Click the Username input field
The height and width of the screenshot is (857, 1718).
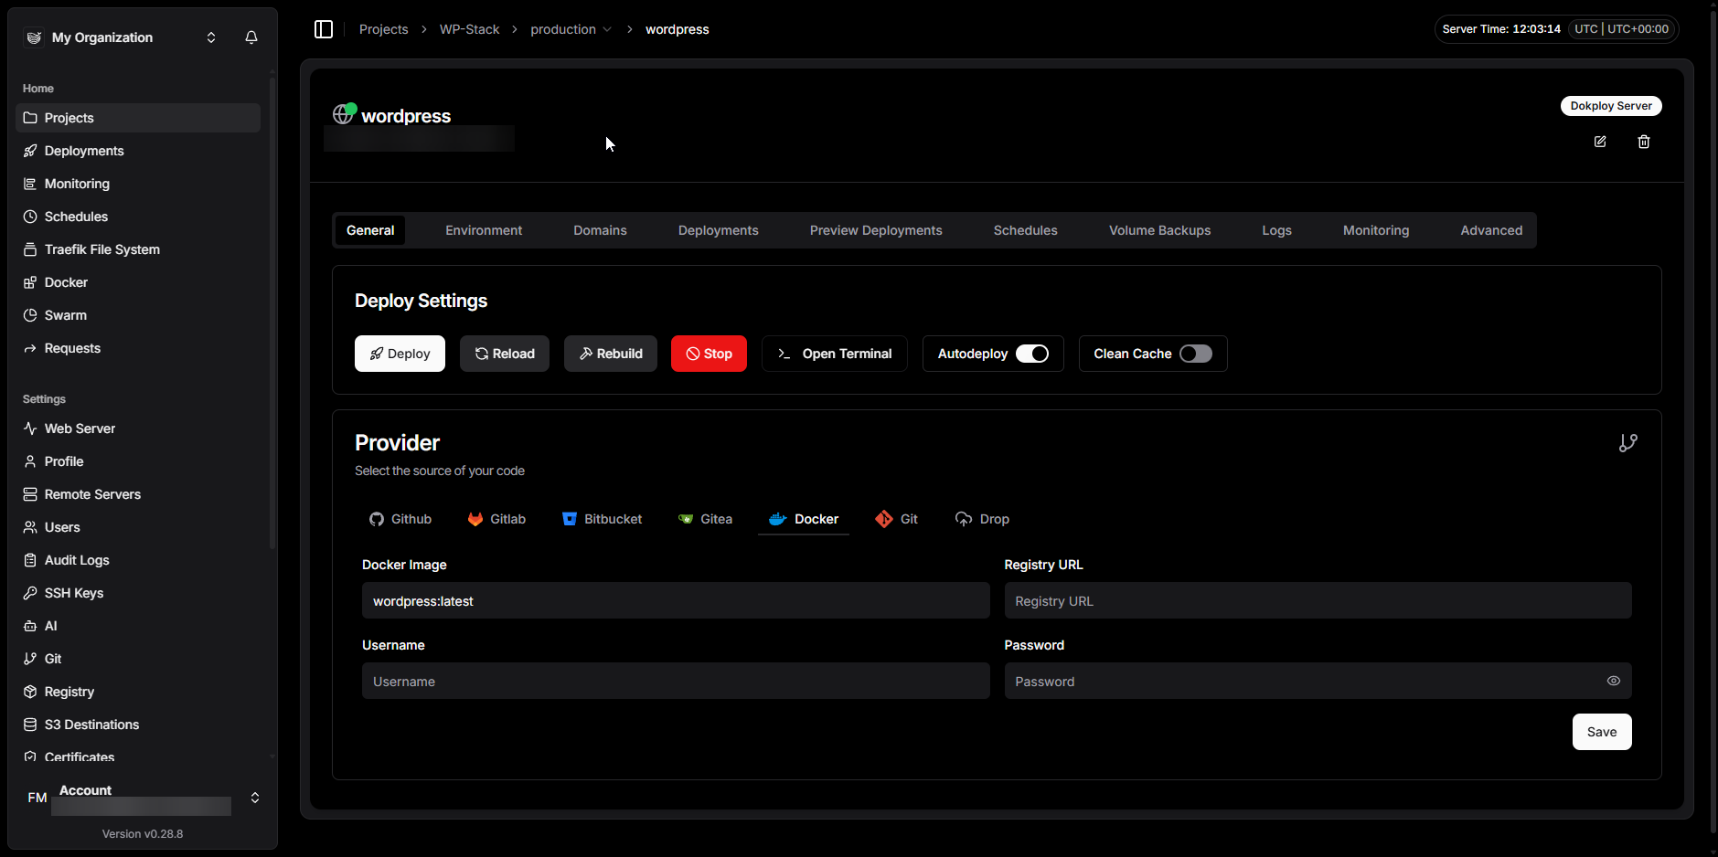point(676,681)
